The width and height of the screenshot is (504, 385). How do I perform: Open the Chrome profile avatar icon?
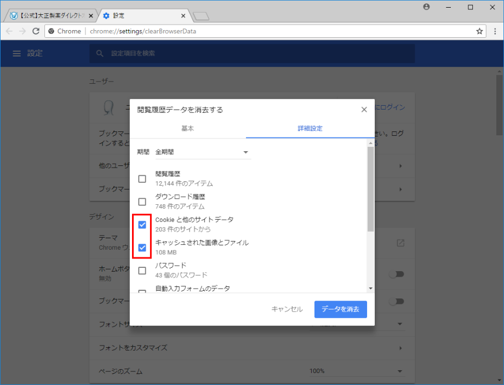[426, 7]
